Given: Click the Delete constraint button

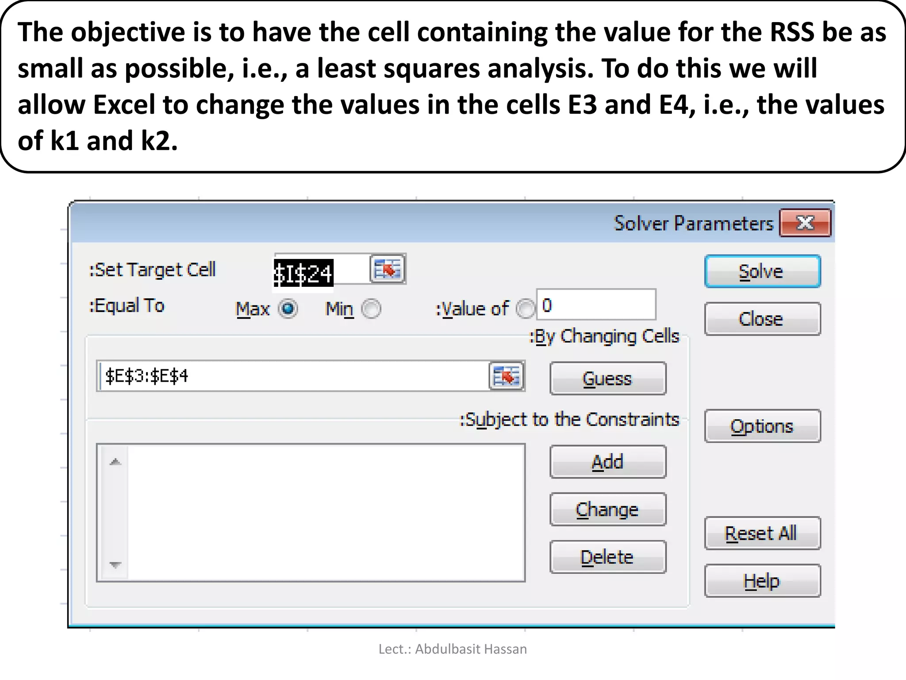Looking at the screenshot, I should point(608,557).
